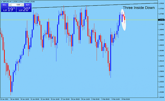Viewport: 165px width, 101px height.
Task: Click the 1.37500 price axis label
Action: point(161,9)
